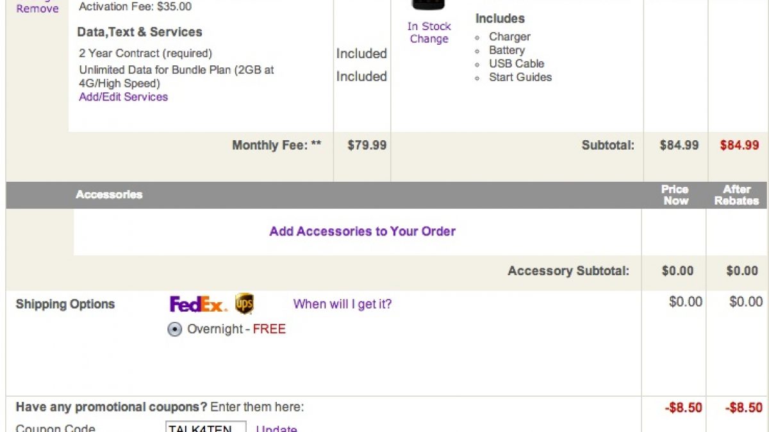
Task: Click the UPS shield logo
Action: 244,303
